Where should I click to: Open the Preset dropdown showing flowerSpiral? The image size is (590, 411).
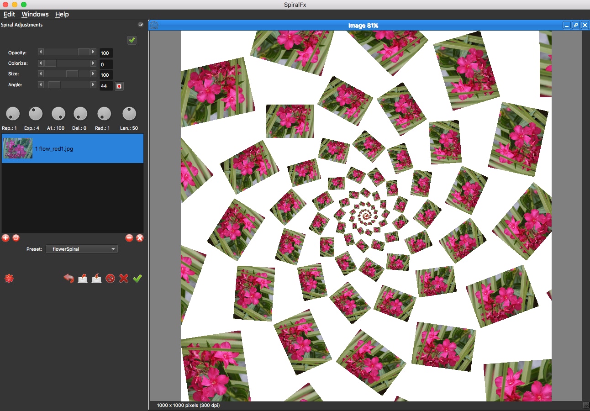(82, 249)
